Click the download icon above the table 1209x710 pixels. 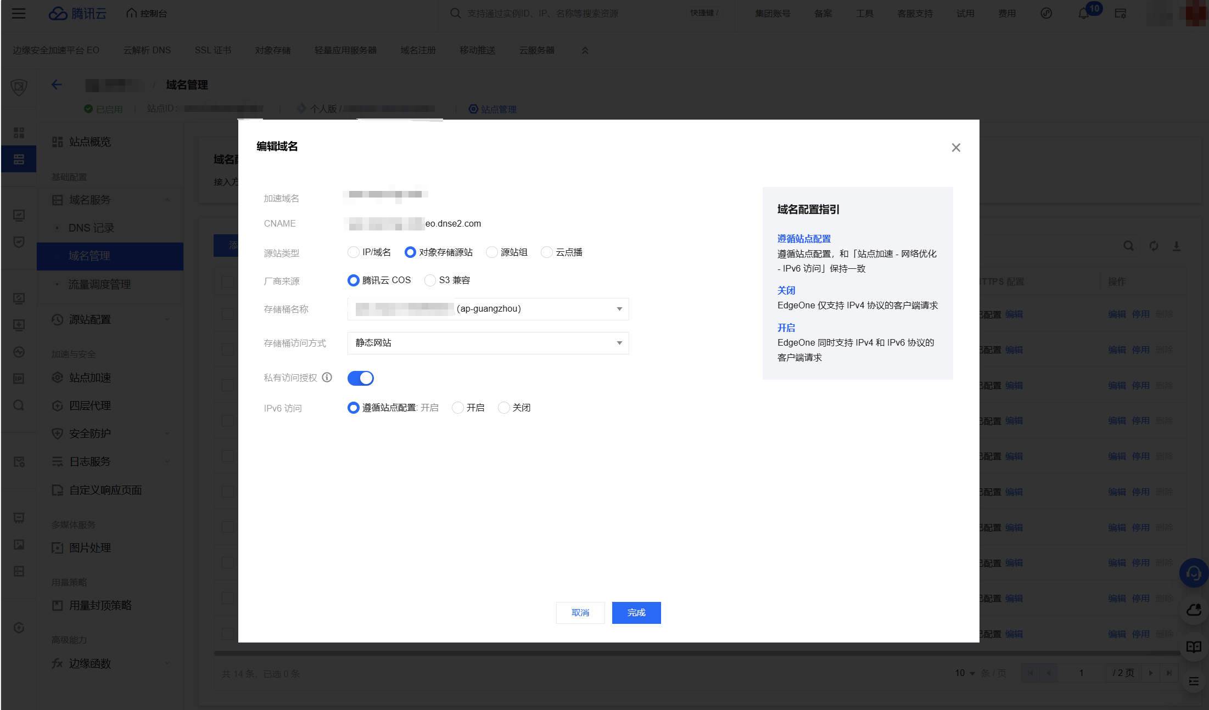click(1177, 246)
